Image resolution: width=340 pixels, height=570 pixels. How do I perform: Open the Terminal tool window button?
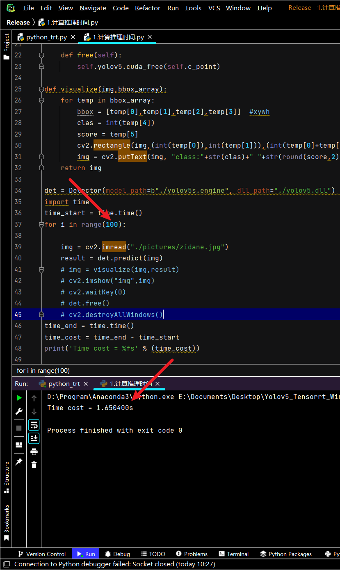233,554
